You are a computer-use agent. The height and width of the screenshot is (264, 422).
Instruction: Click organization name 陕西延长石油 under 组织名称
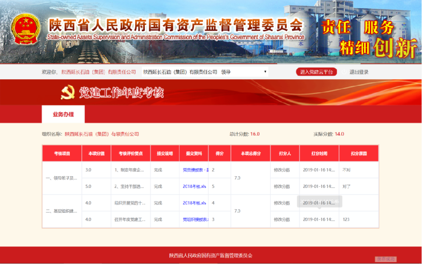102,134
